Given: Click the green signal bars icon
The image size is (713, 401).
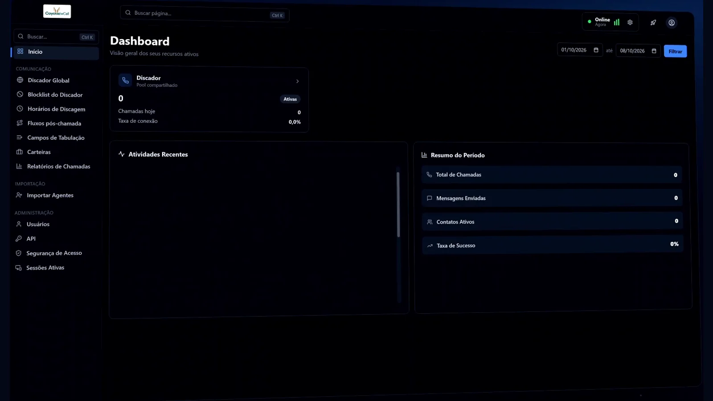Looking at the screenshot, I should (x=617, y=22).
